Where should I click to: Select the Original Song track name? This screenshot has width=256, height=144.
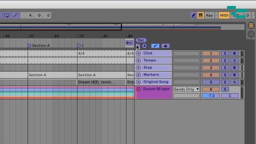[x=156, y=82]
